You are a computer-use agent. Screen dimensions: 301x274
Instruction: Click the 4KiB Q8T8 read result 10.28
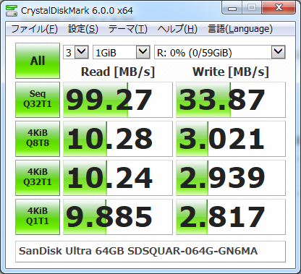[118, 139]
